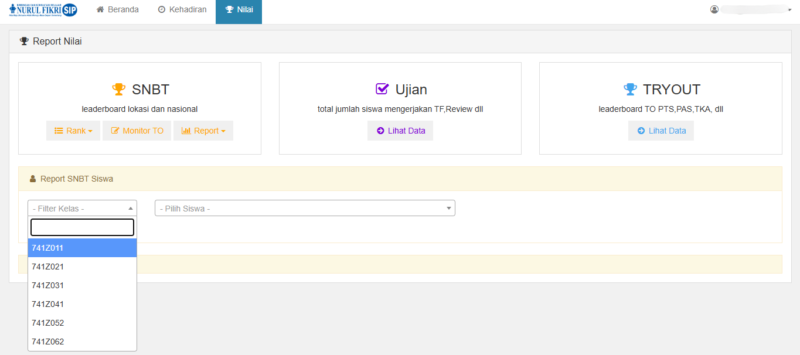Image resolution: width=800 pixels, height=355 pixels.
Task: Collapse the Filter Kelas dropdown
Action: click(x=82, y=209)
